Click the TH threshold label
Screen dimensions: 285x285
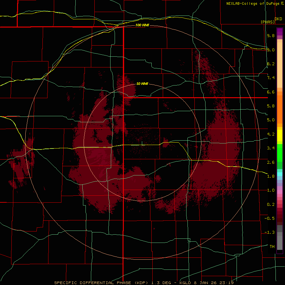272,247
